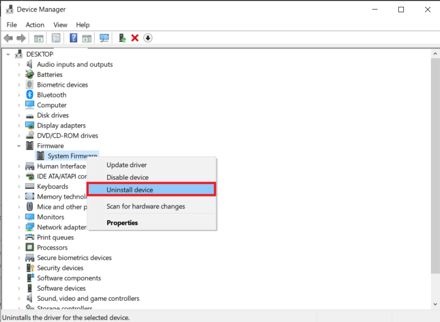Click the Firmware chip icon
The width and height of the screenshot is (440, 322).
[30, 146]
